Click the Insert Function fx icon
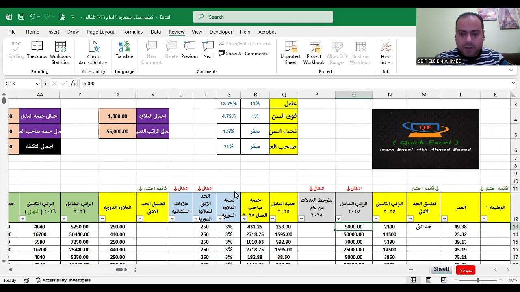 73,83
